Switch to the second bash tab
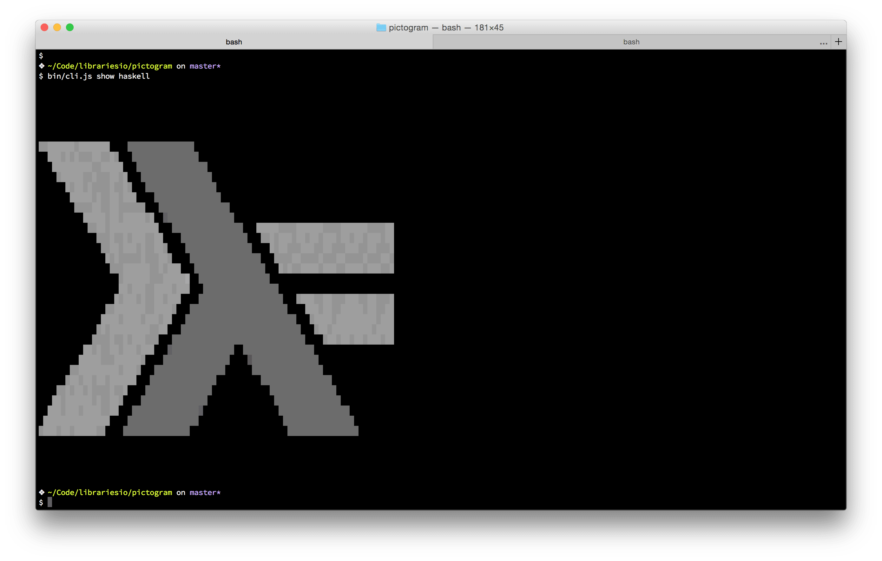Image resolution: width=882 pixels, height=561 pixels. [x=631, y=42]
